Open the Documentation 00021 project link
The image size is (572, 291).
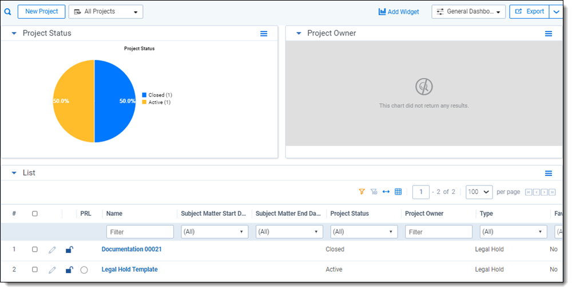[x=132, y=249]
